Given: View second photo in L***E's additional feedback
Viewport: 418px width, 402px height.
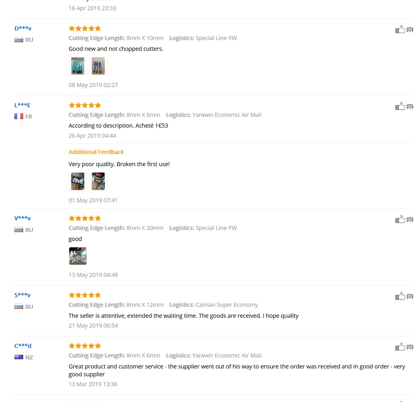Looking at the screenshot, I should tap(98, 181).
